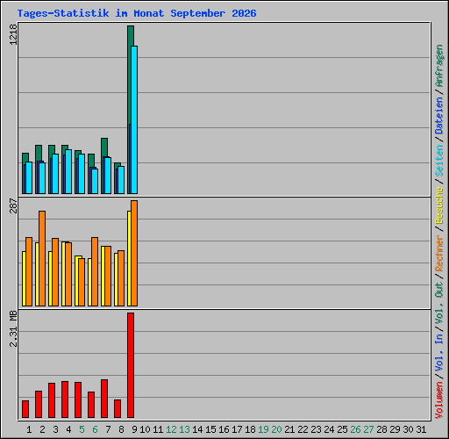
Task: Click day label "4" on the x-axis
Action: point(68,429)
